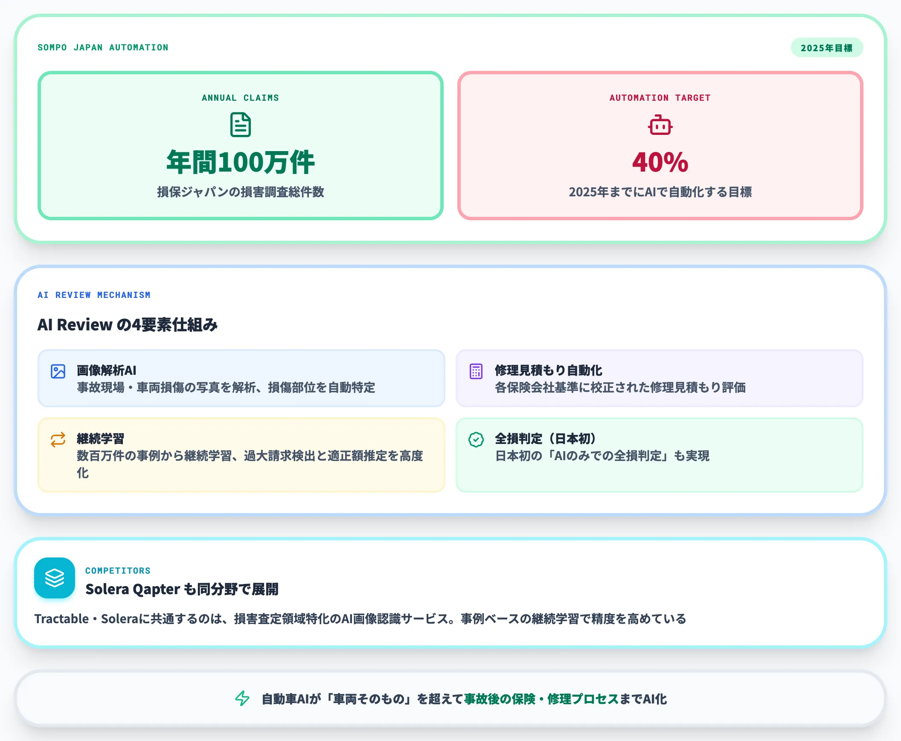The height and width of the screenshot is (741, 901).
Task: Click the AUTOMATION TARGET label
Action: click(x=660, y=98)
